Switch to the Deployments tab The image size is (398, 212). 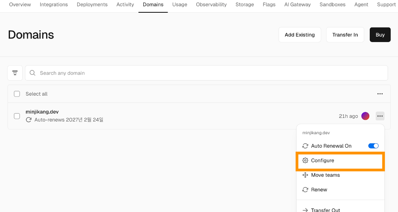click(92, 5)
